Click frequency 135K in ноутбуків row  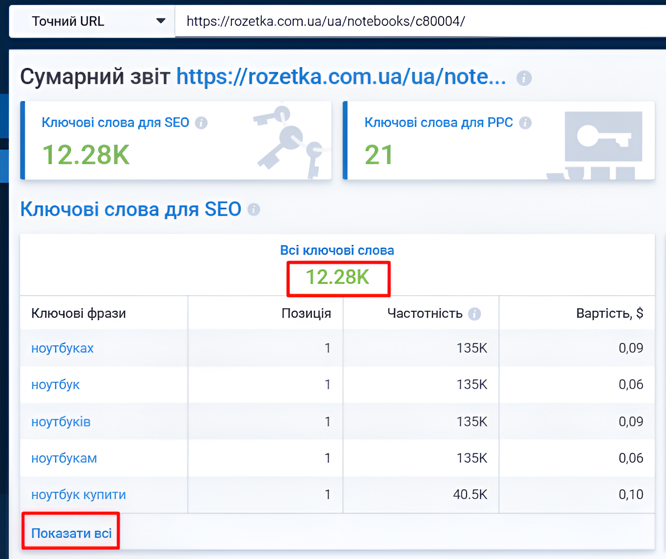coord(472,421)
